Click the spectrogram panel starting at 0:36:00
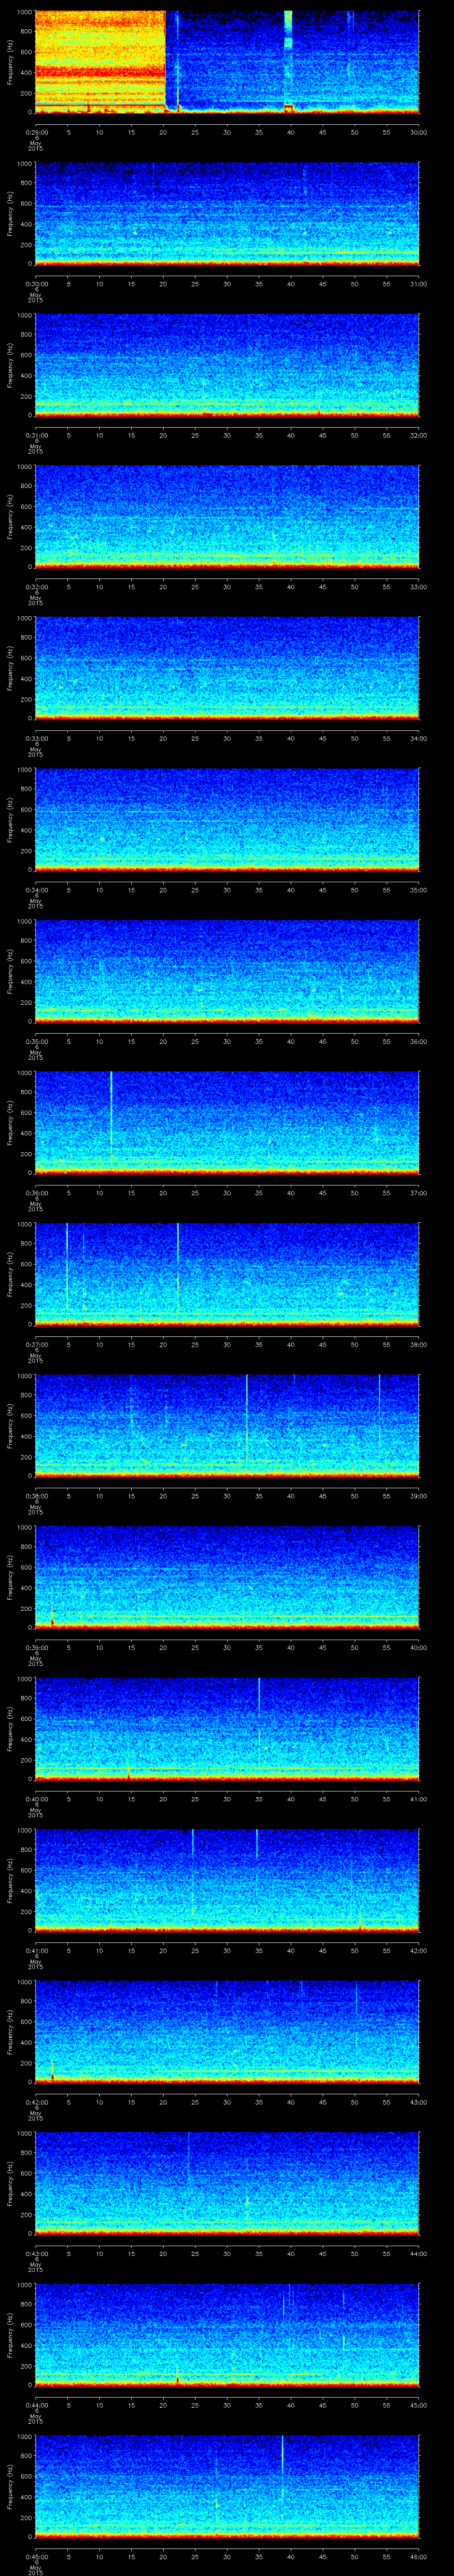This screenshot has width=454, height=2576. pos(227,1122)
